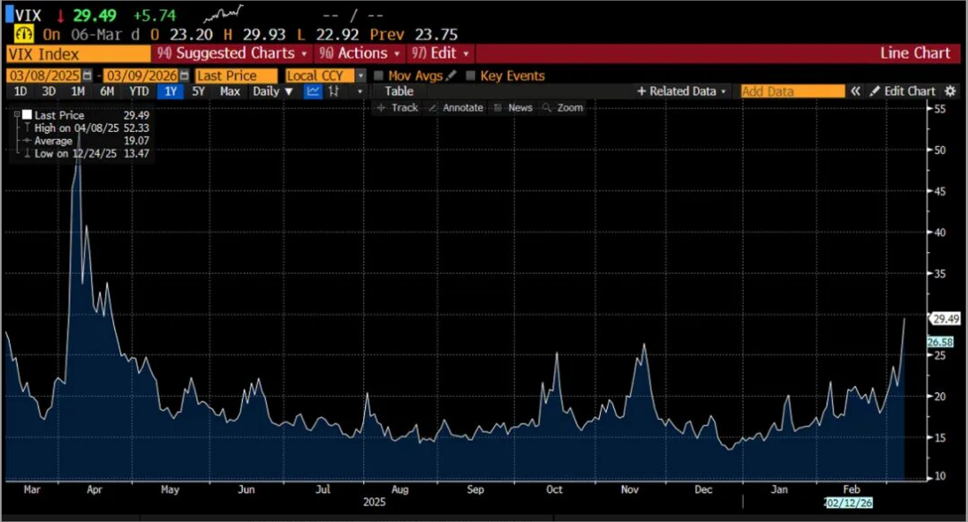Collapse the Last Price legend tree
The width and height of the screenshot is (968, 522).
point(17,114)
